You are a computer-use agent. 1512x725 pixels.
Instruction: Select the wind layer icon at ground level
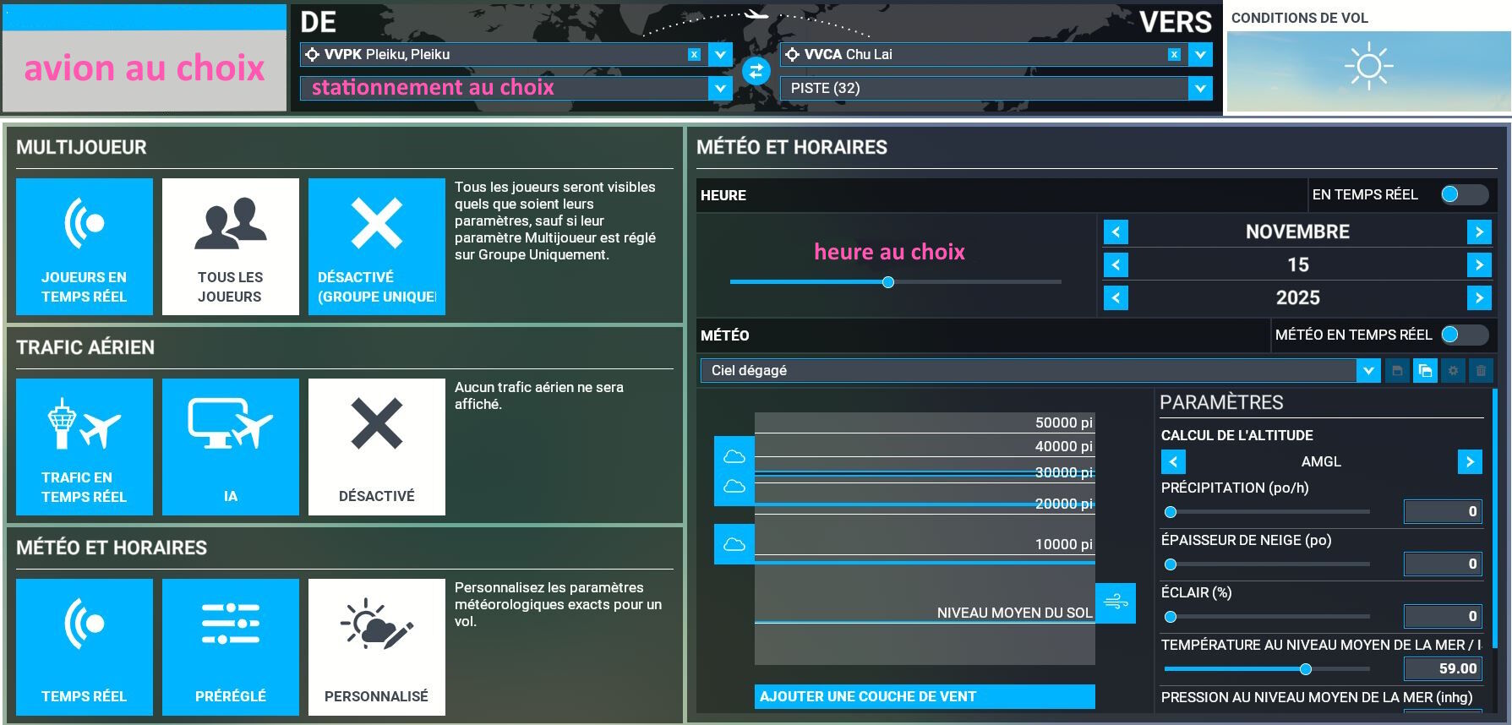[x=1115, y=602]
